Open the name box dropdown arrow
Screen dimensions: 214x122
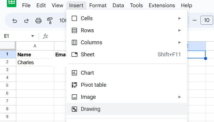point(33,36)
